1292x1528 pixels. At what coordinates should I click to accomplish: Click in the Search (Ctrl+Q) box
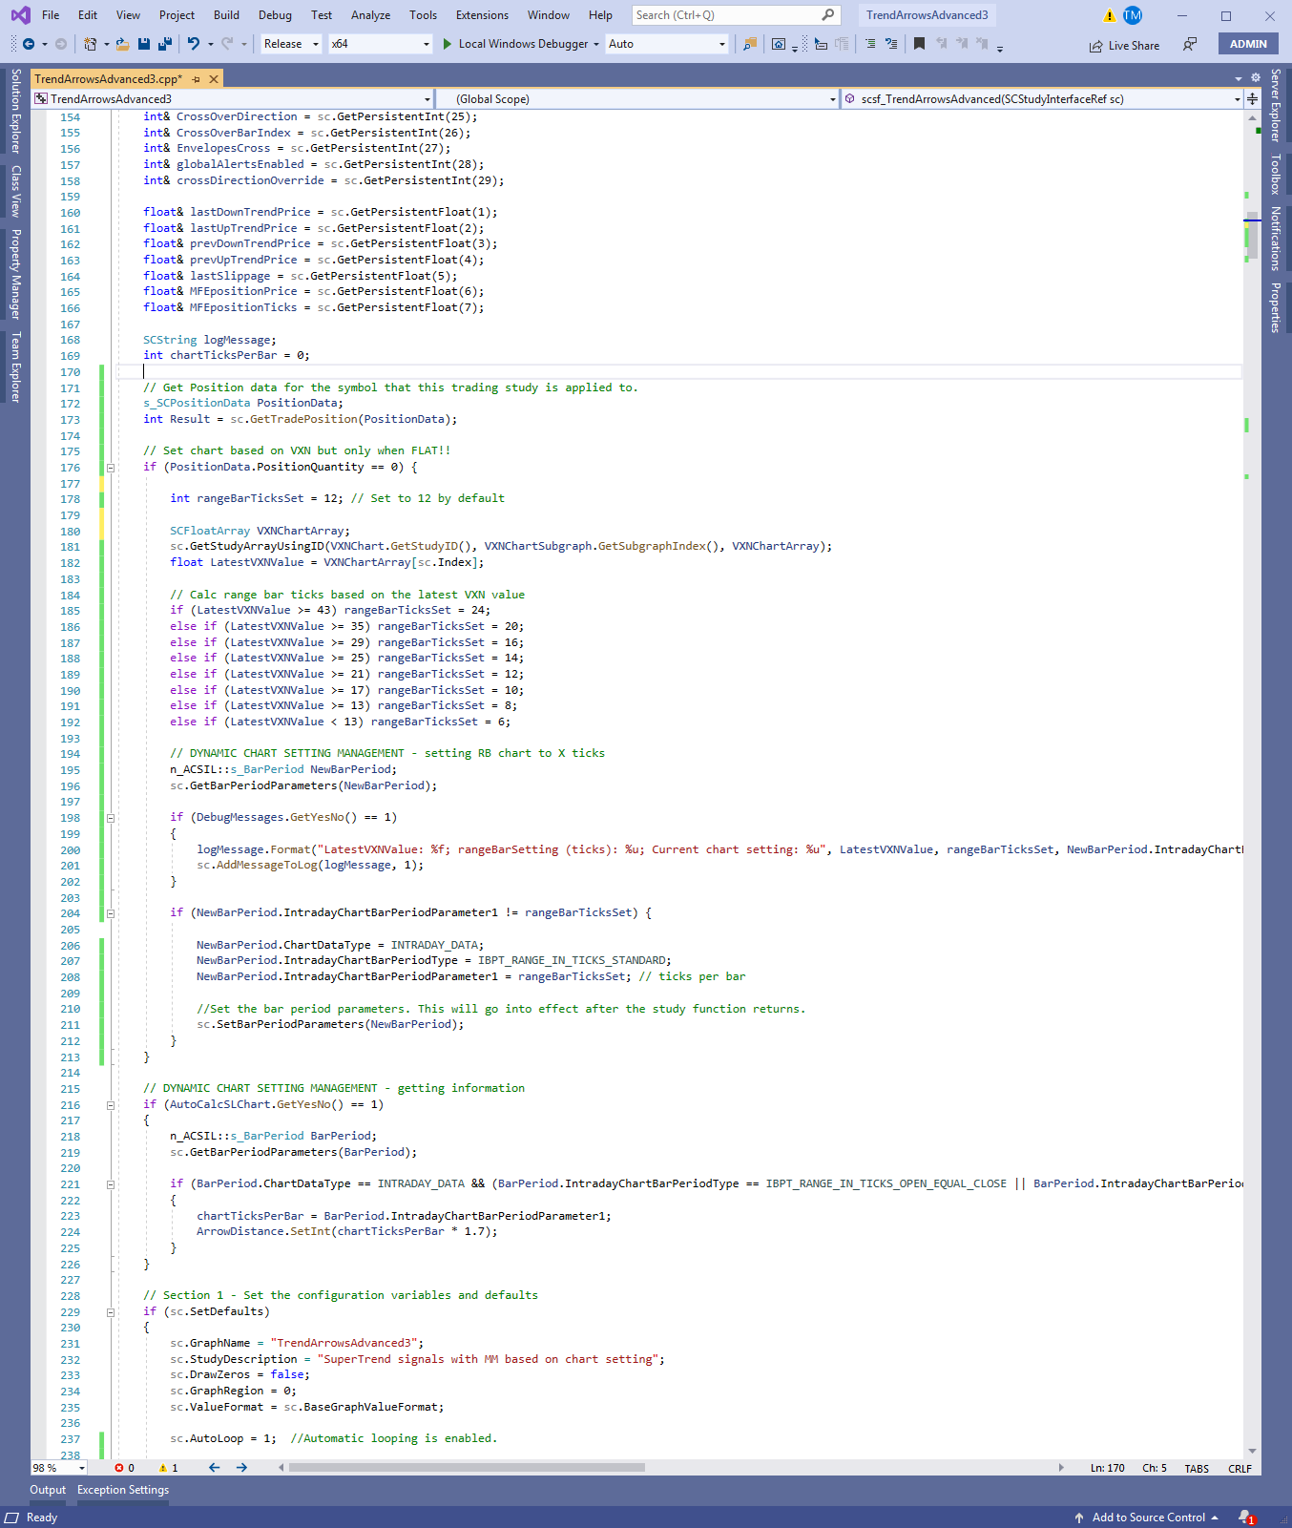coord(736,15)
